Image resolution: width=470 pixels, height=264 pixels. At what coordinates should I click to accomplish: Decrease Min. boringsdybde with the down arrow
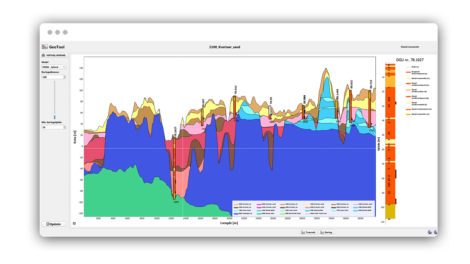coord(65,128)
